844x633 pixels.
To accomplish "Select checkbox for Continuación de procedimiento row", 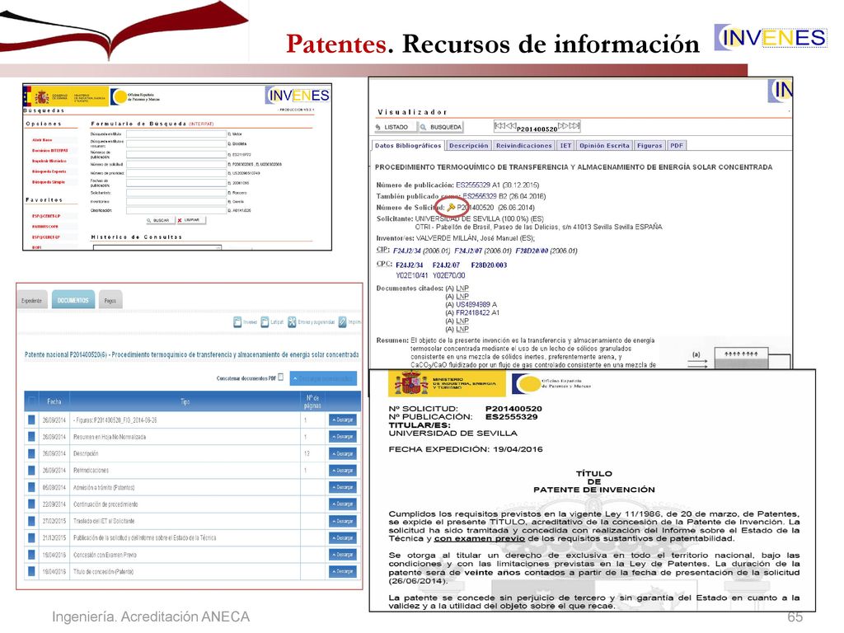I will pyautogui.click(x=31, y=504).
